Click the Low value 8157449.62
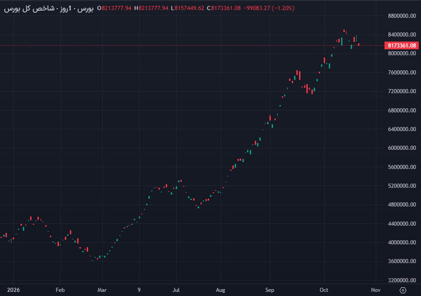 click(x=189, y=8)
